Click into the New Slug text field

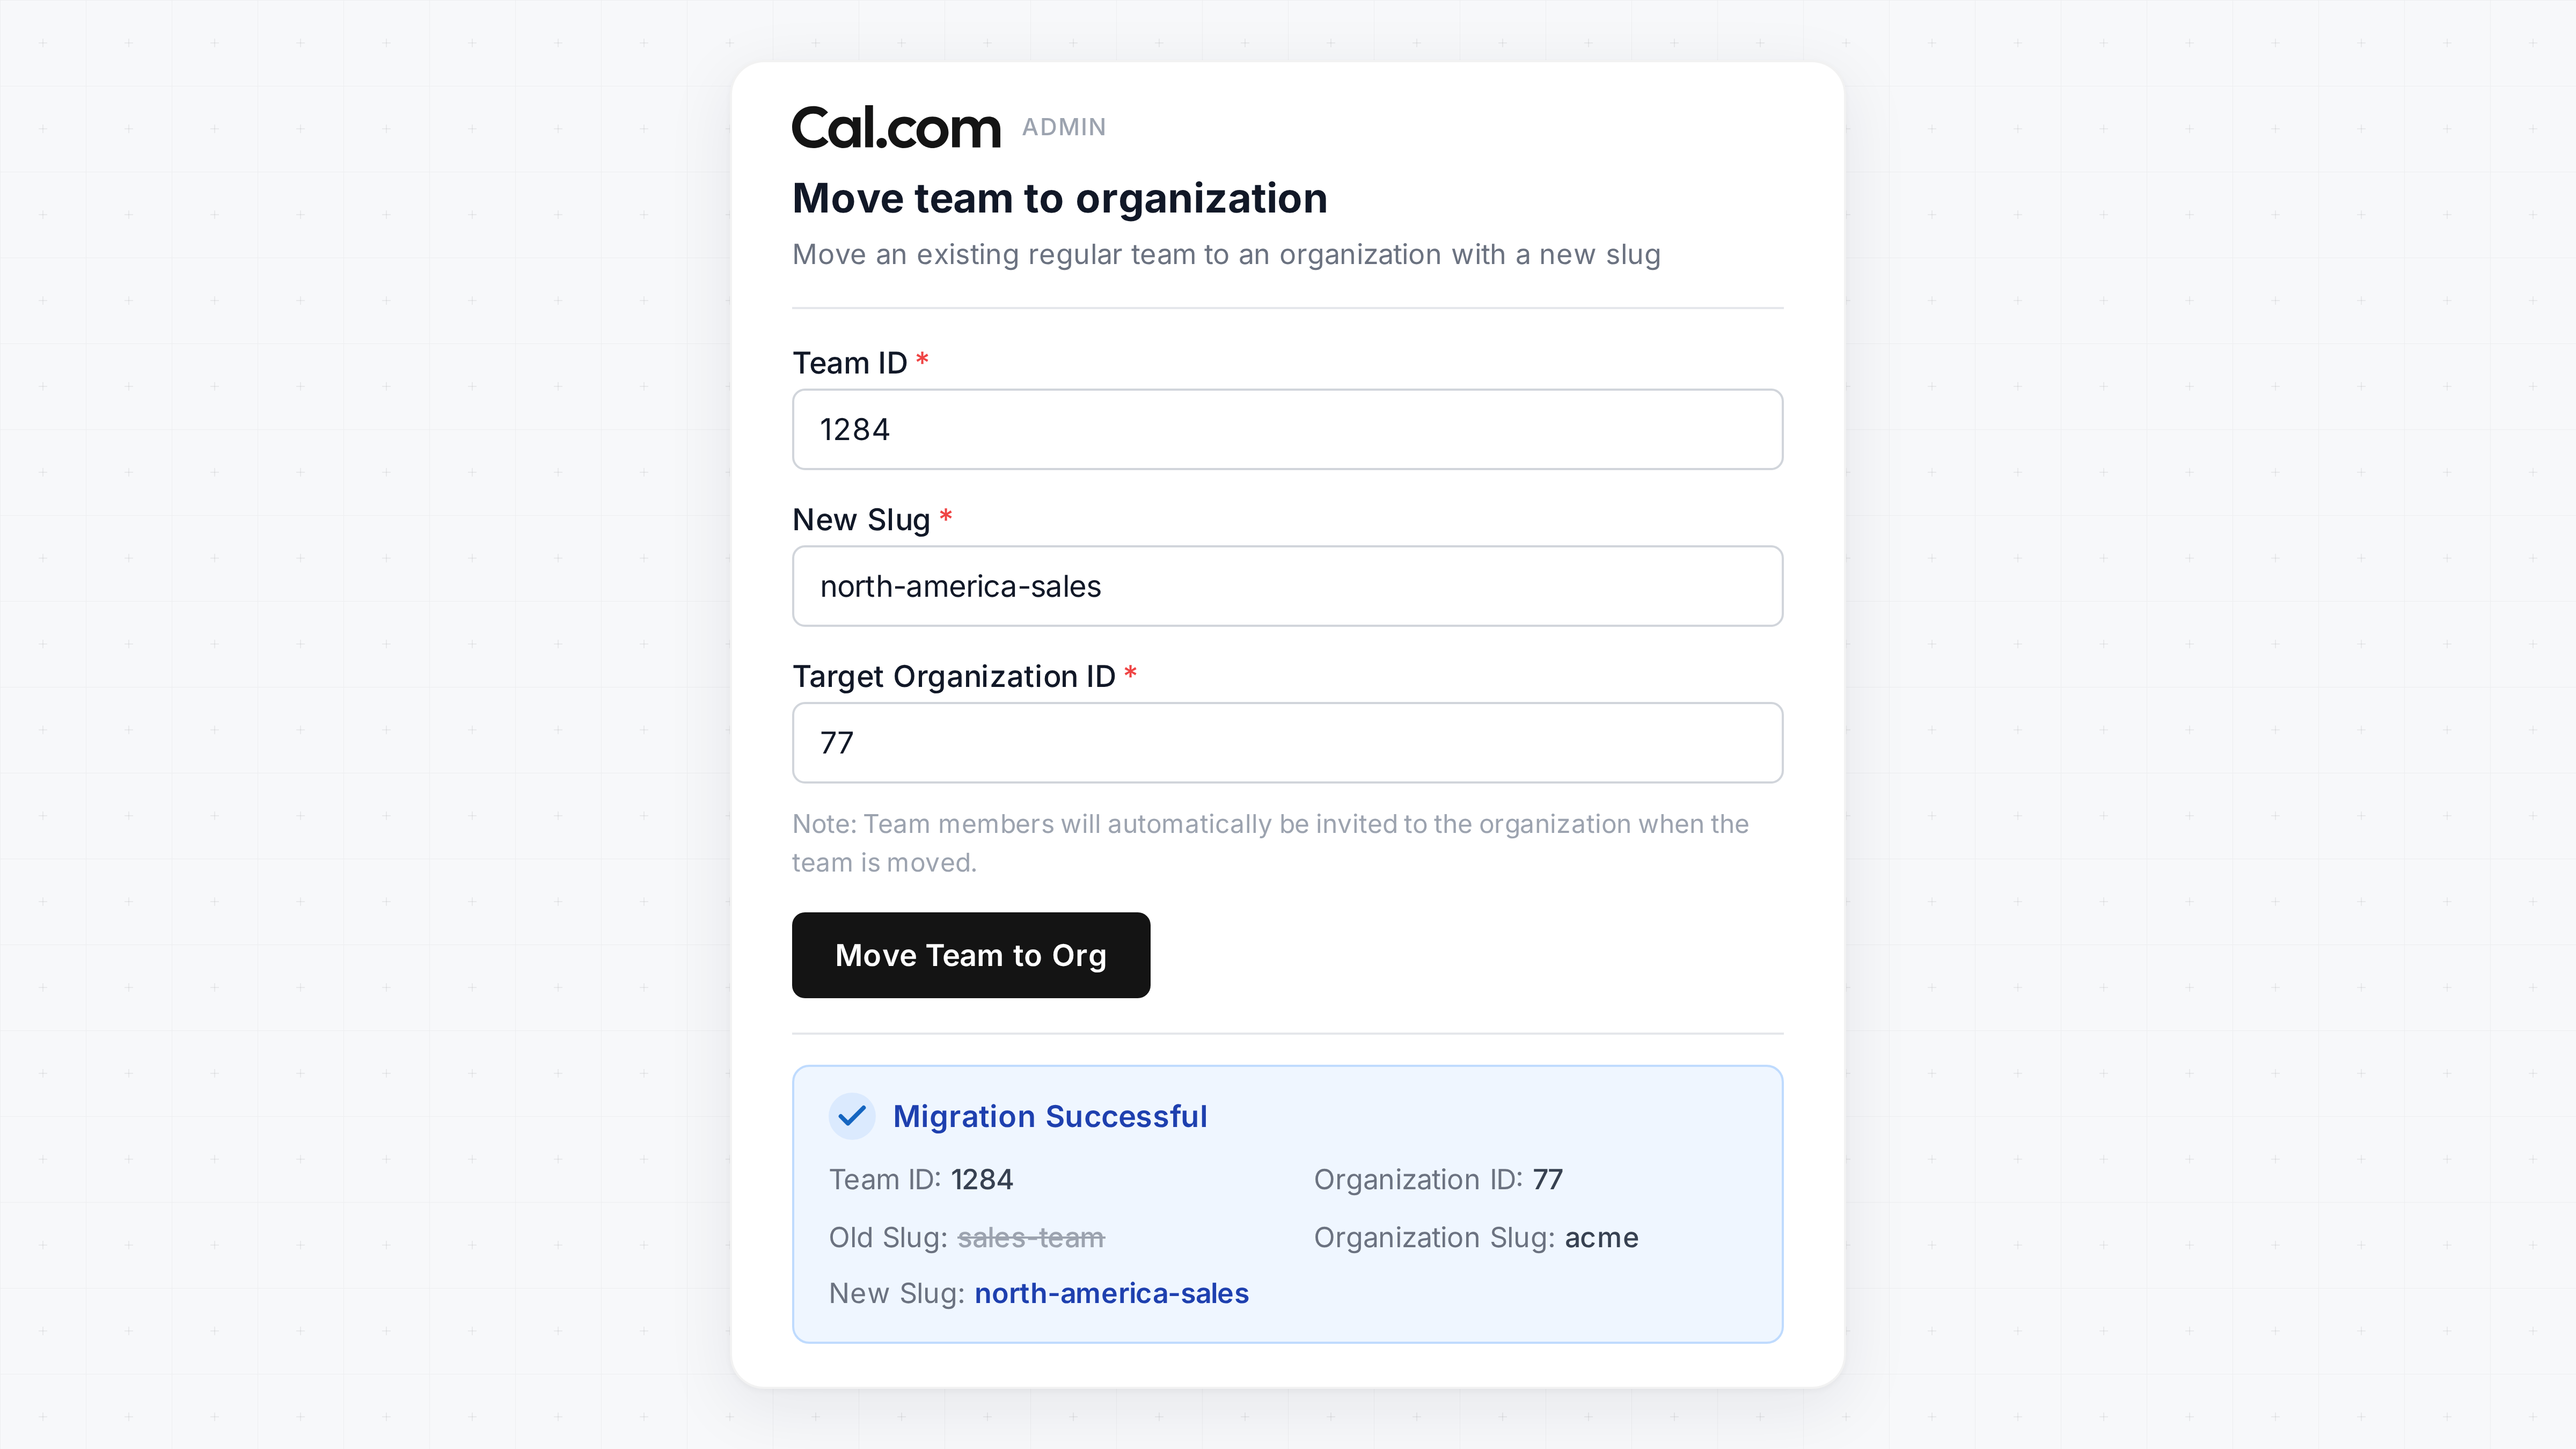1287,586
